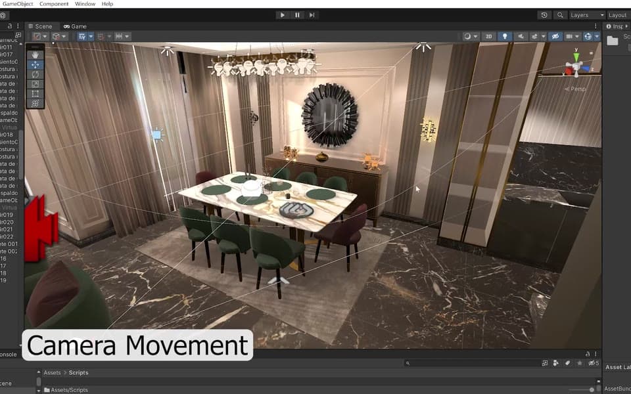Viewport: 631px width, 394px height.
Task: Open the GameObject menu
Action: pyautogui.click(x=17, y=4)
